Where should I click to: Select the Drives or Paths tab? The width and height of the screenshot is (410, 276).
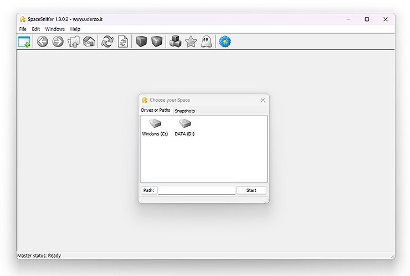point(156,110)
